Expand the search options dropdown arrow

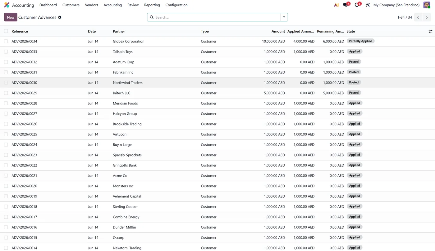click(x=284, y=17)
